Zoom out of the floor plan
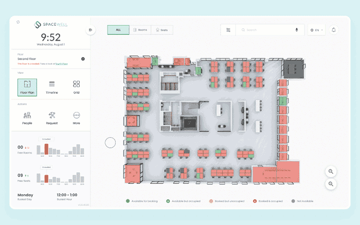360x225 pixels. pos(331,183)
